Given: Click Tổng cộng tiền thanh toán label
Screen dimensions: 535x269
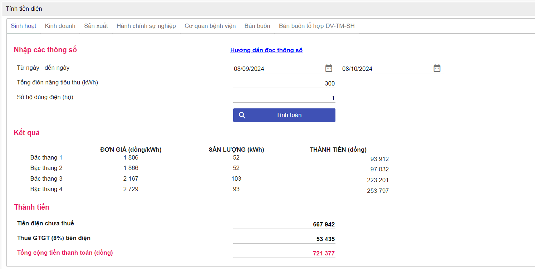Looking at the screenshot, I should pyautogui.click(x=65, y=253).
